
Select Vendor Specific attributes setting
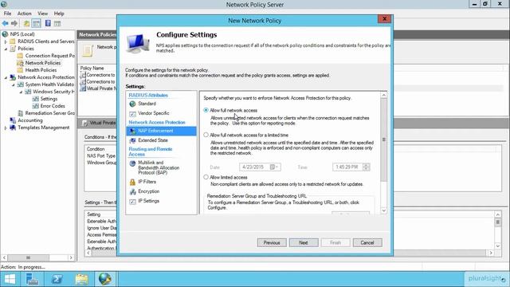[153, 113]
